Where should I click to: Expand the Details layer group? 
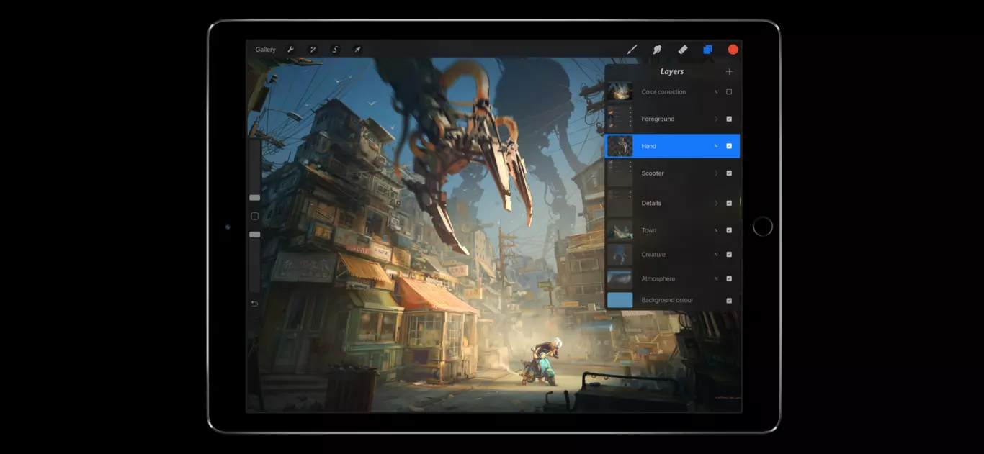[716, 204]
